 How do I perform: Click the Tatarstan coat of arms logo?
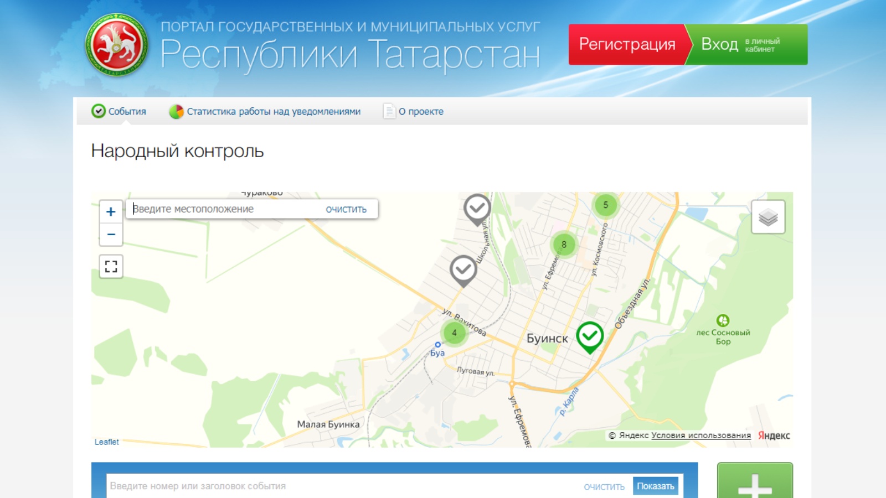pos(116,45)
